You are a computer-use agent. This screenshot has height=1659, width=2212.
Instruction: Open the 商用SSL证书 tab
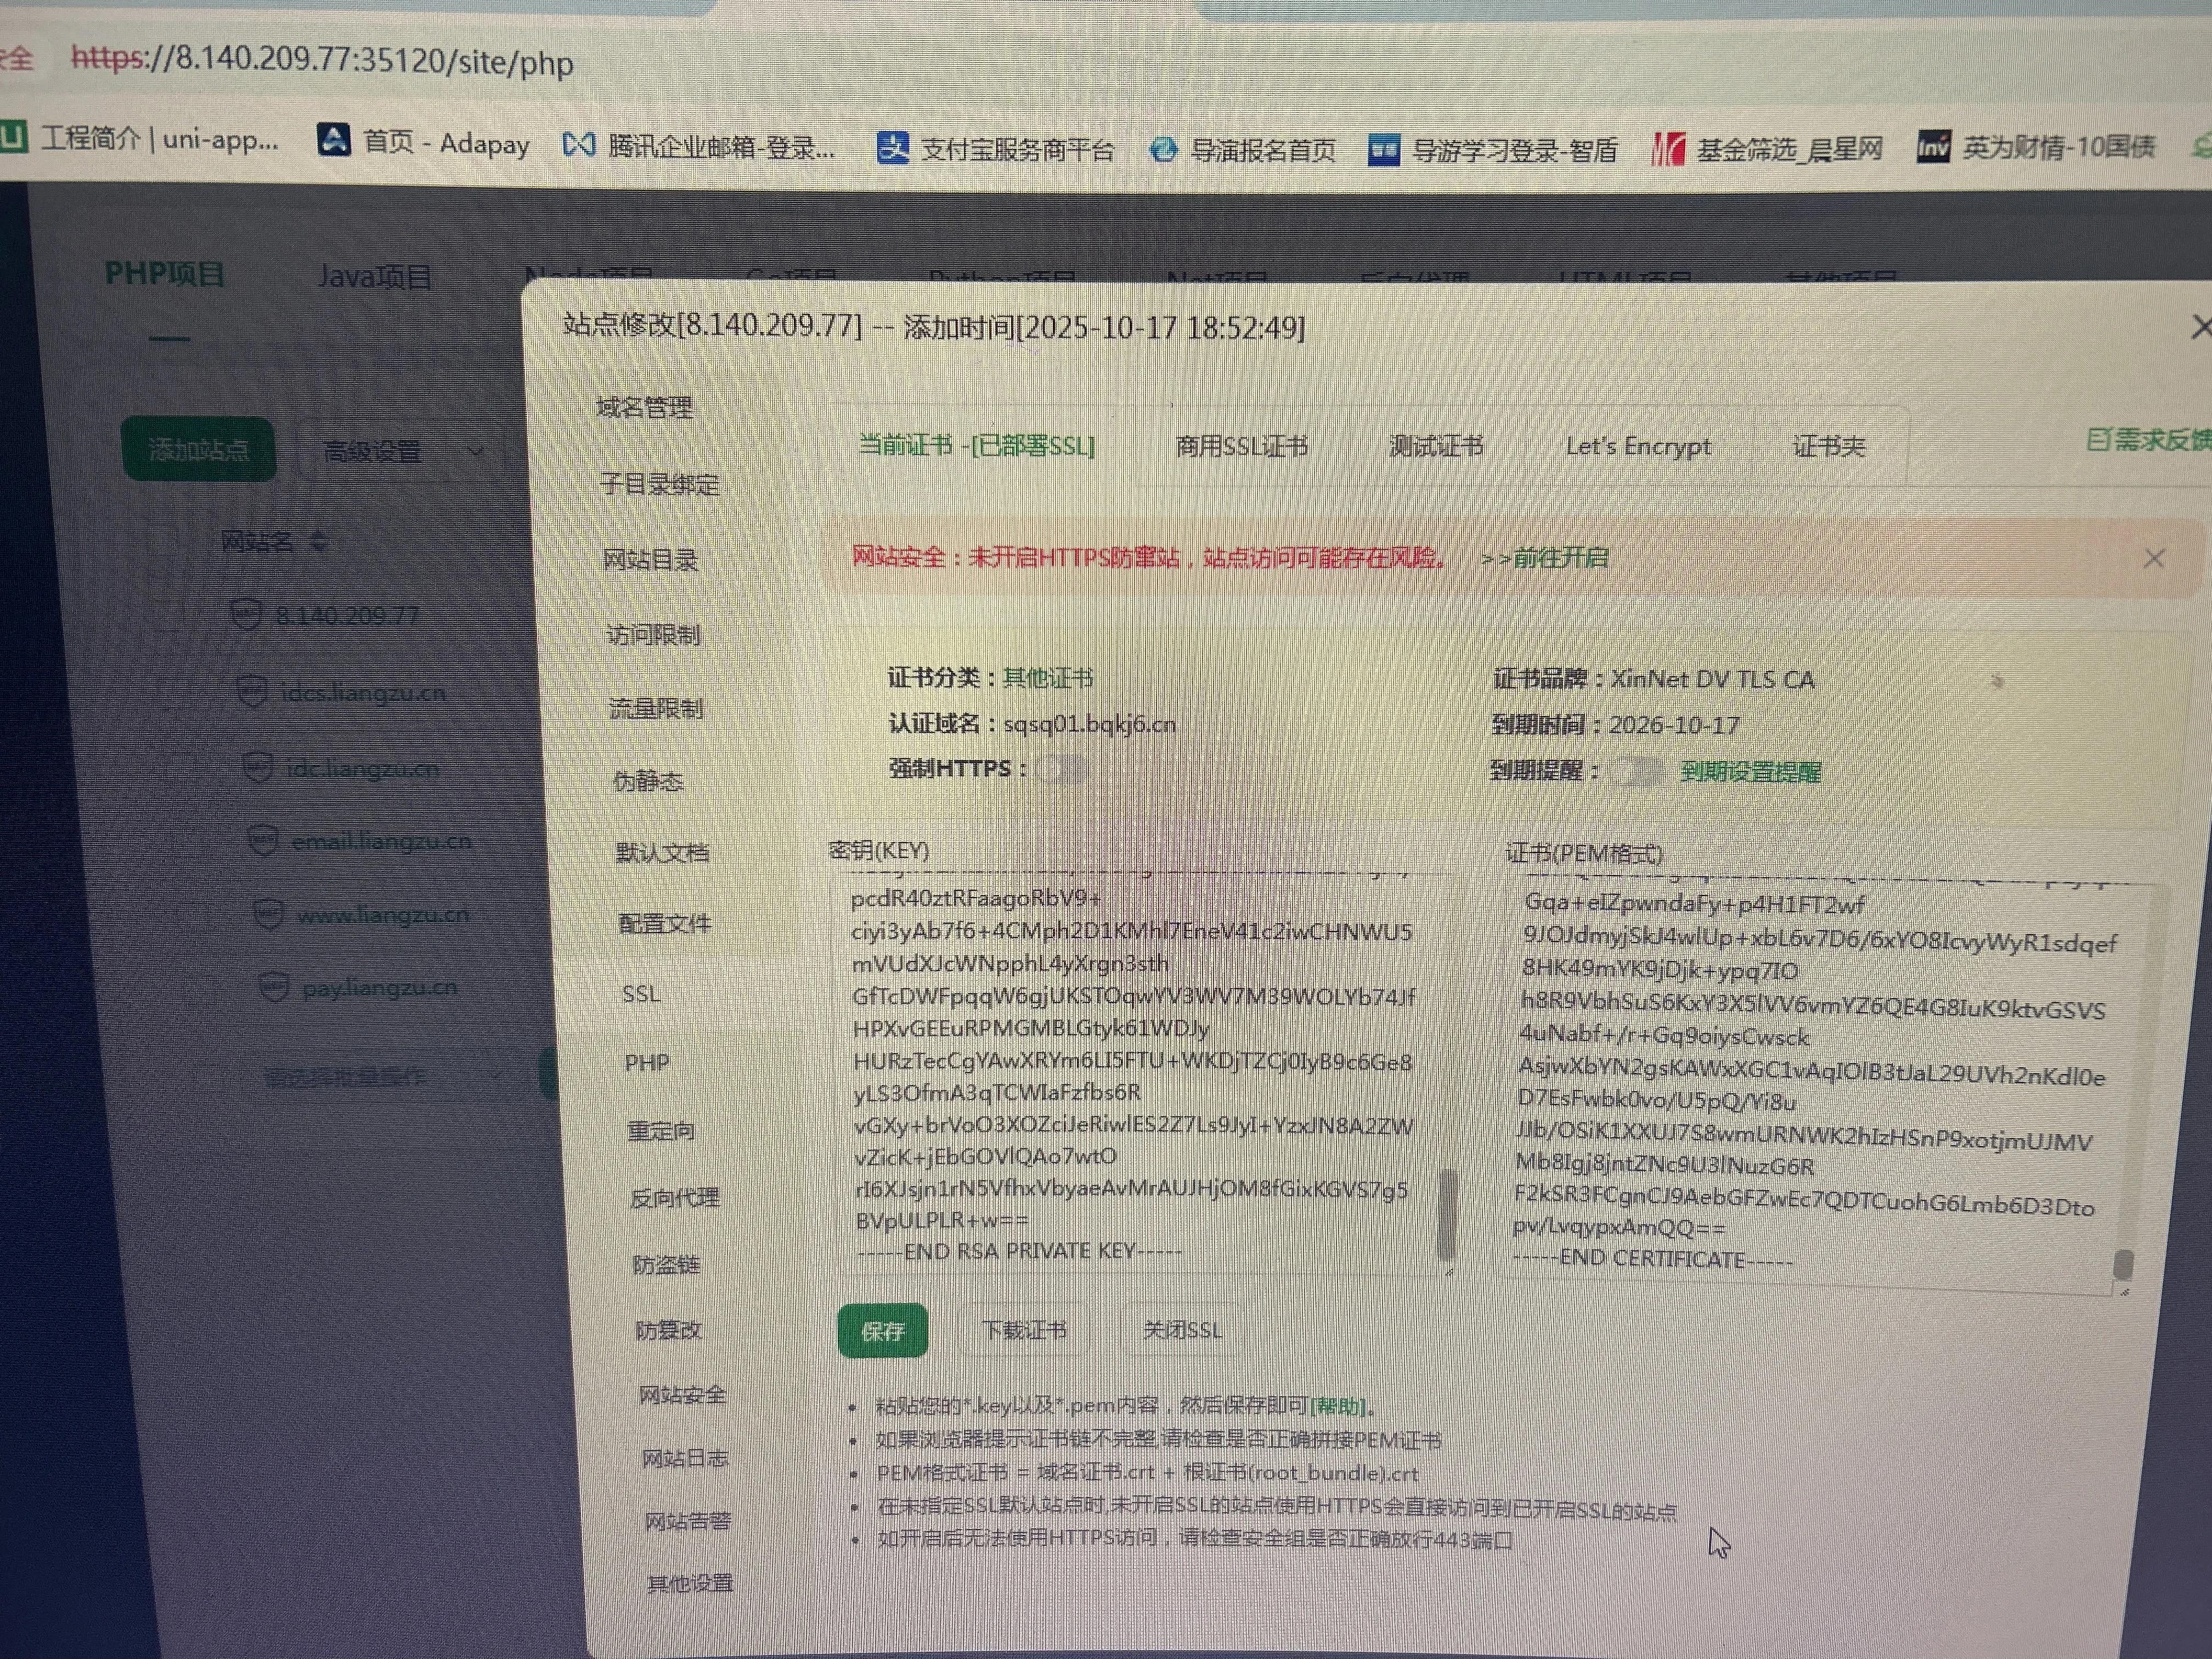(1241, 446)
